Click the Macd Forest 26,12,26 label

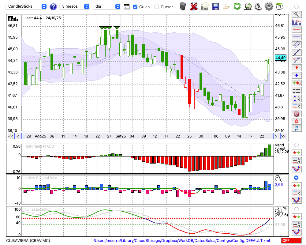pos(281,149)
